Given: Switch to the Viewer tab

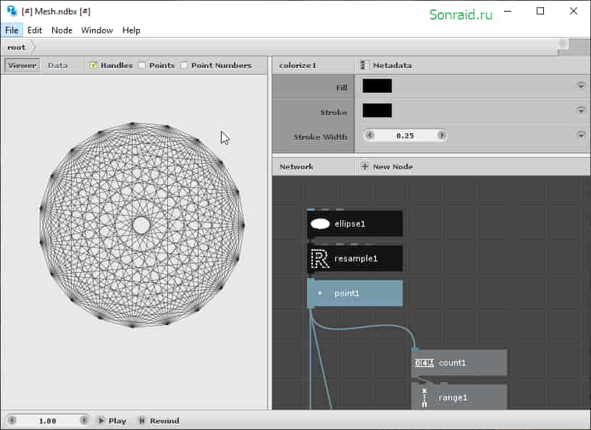Looking at the screenshot, I should [x=22, y=65].
